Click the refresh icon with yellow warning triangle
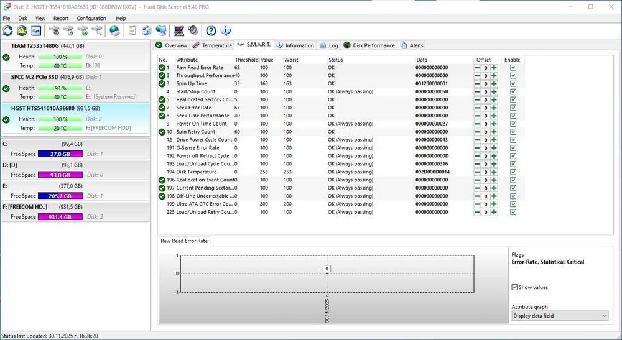 (x=22, y=30)
